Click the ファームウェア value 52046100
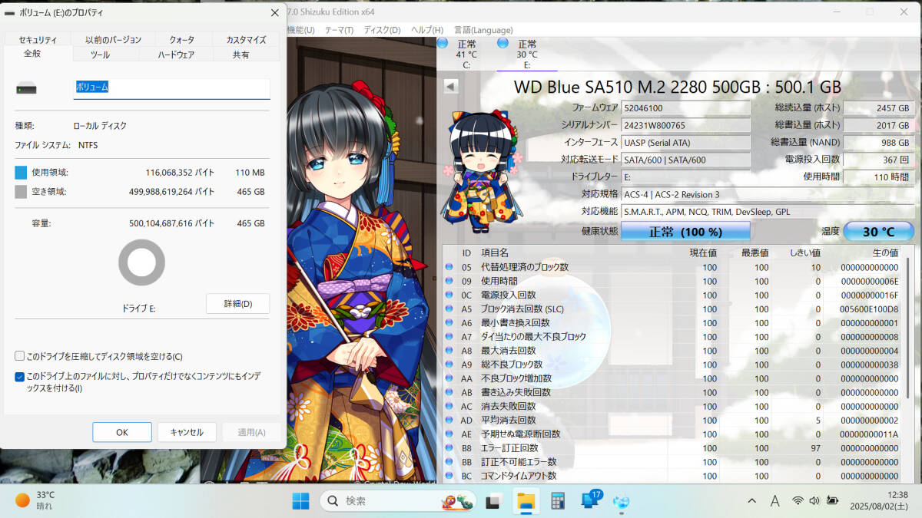This screenshot has width=922, height=518. tap(685, 107)
